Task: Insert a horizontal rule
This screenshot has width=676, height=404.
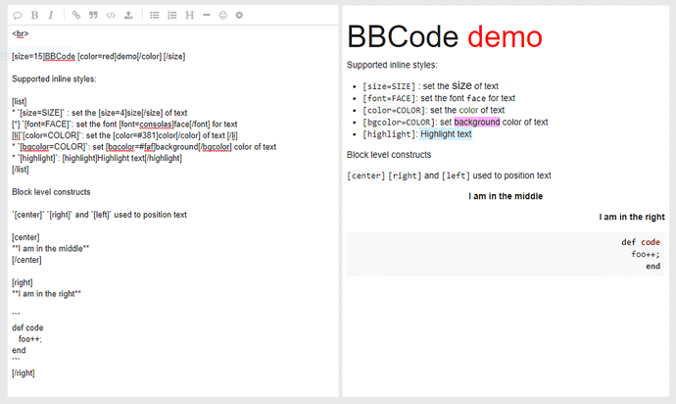Action: [207, 15]
